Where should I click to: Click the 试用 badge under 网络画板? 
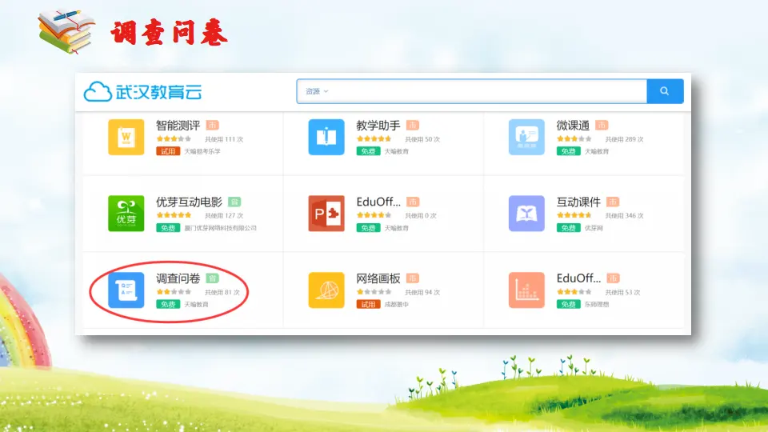pos(368,304)
